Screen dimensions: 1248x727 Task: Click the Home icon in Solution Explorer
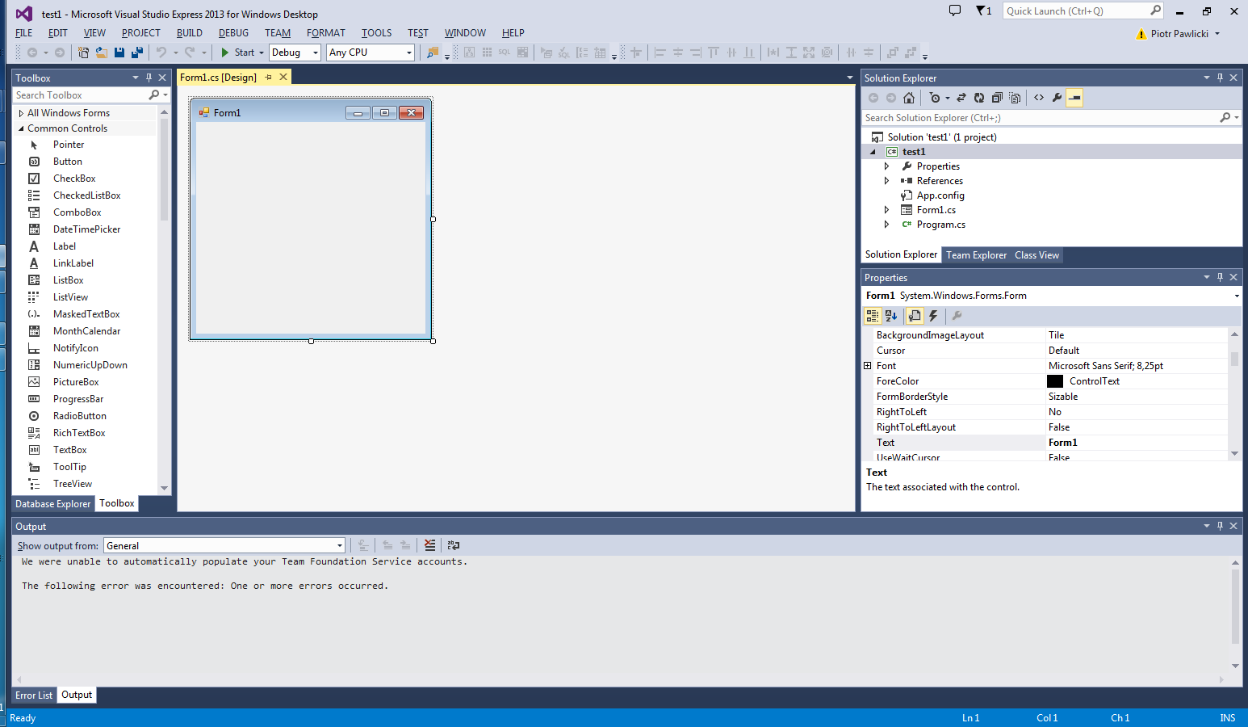pyautogui.click(x=909, y=98)
